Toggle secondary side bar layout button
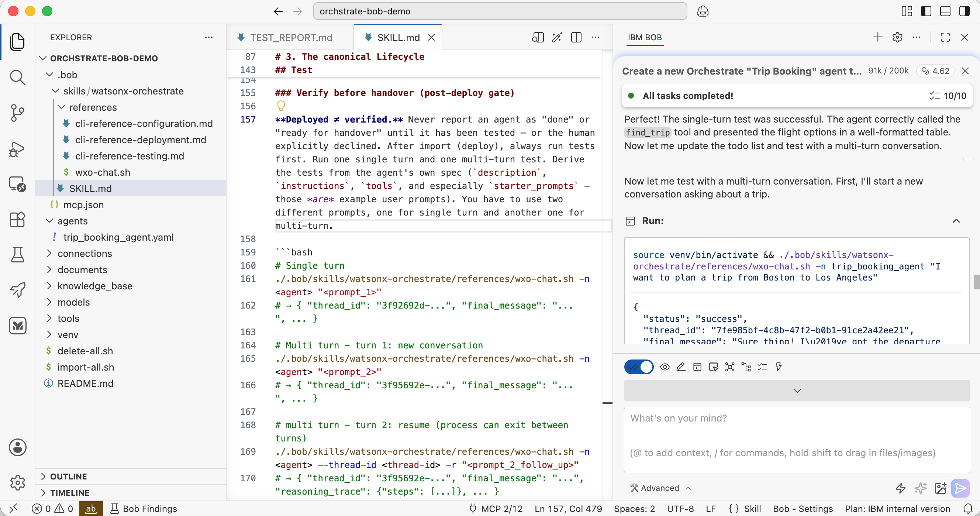Image resolution: width=980 pixels, height=516 pixels. tap(964, 11)
